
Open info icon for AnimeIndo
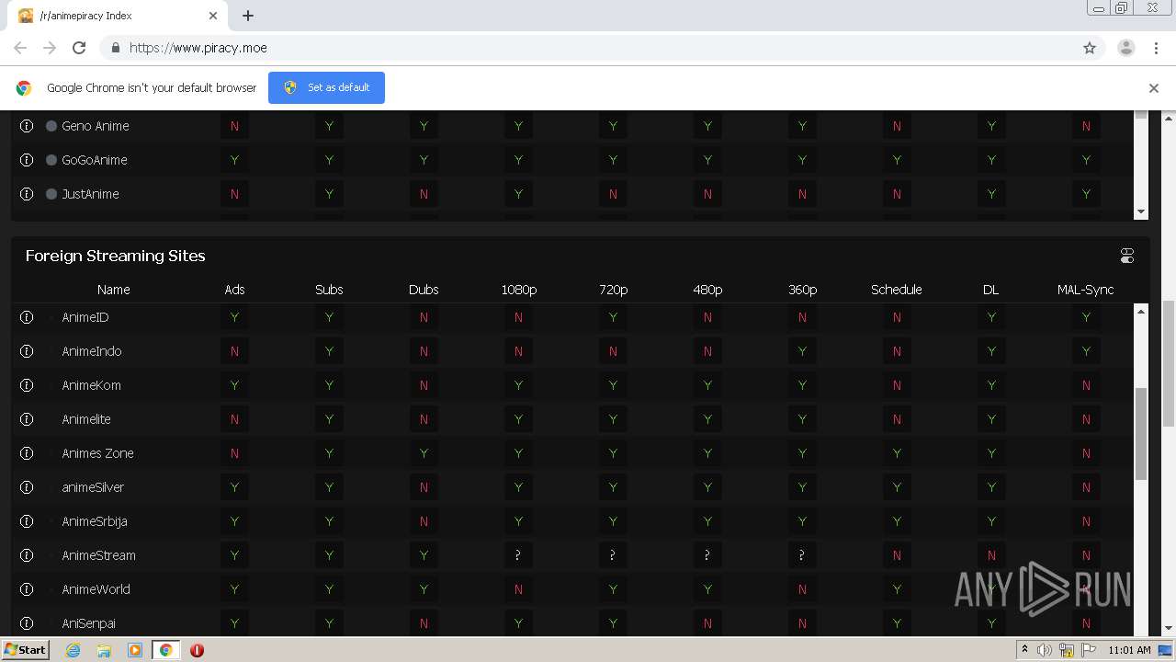point(27,351)
